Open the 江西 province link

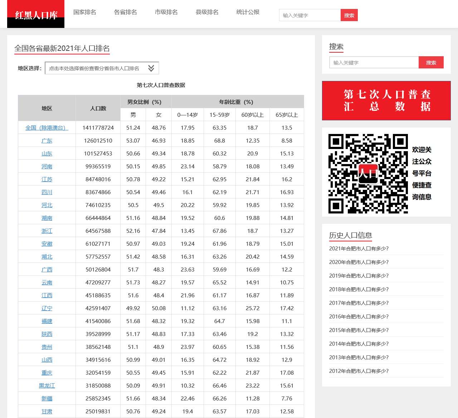point(47,296)
